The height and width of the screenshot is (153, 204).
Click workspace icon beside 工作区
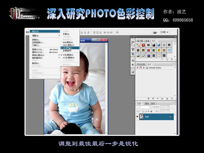click(x=155, y=32)
